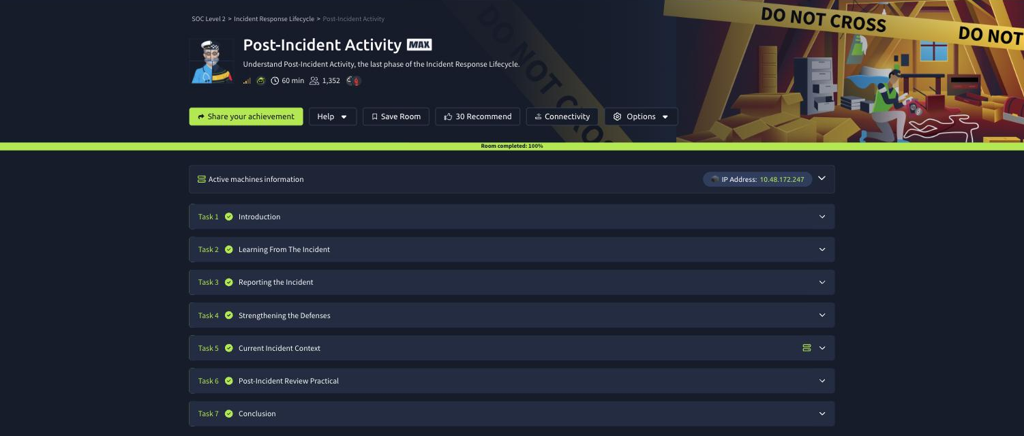The width and height of the screenshot is (1024, 436).
Task: Click 'Post-Incident Review Practical' task title
Action: pos(288,381)
